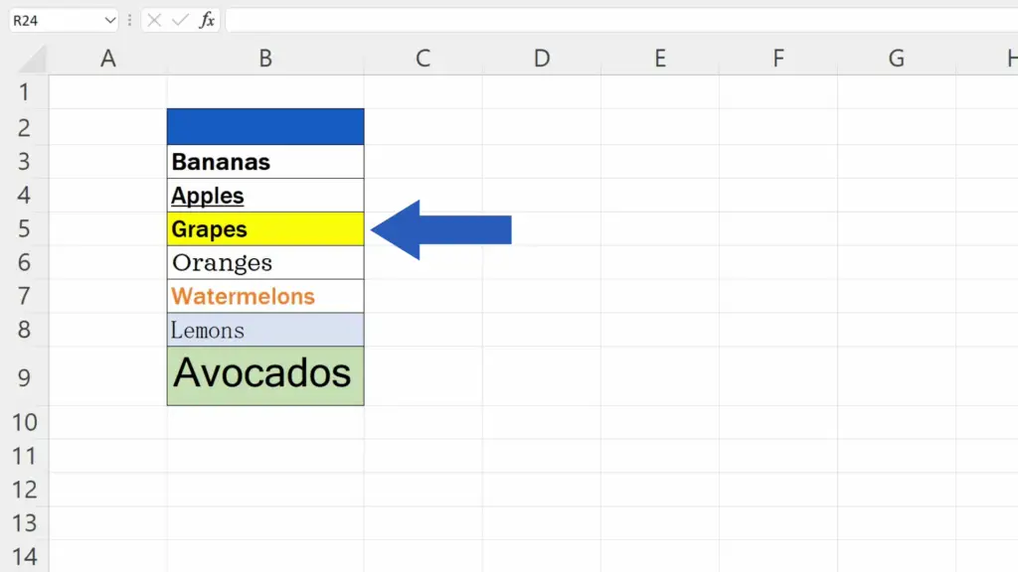Image resolution: width=1018 pixels, height=572 pixels.
Task: Open the Name Box dropdown arrow
Action: coord(108,20)
